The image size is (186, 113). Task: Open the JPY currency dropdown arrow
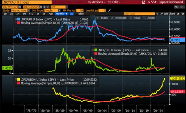67,7
